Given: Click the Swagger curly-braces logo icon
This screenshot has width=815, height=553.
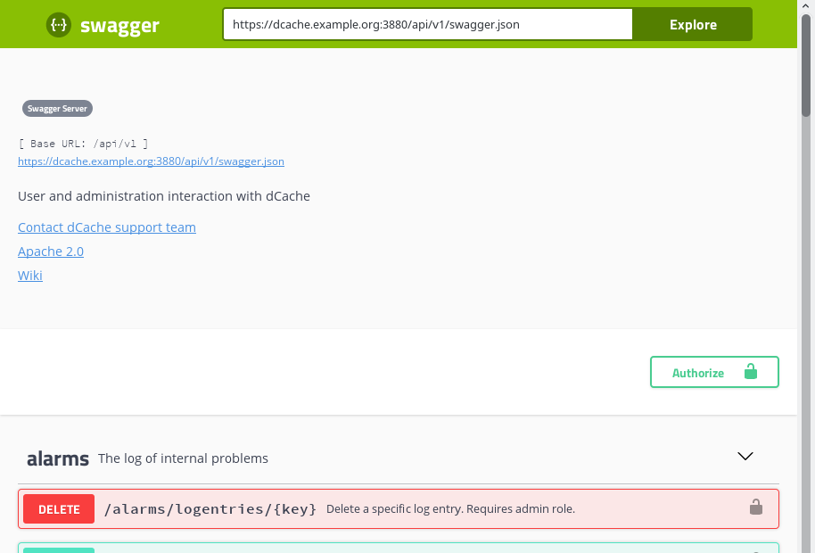Looking at the screenshot, I should point(58,25).
